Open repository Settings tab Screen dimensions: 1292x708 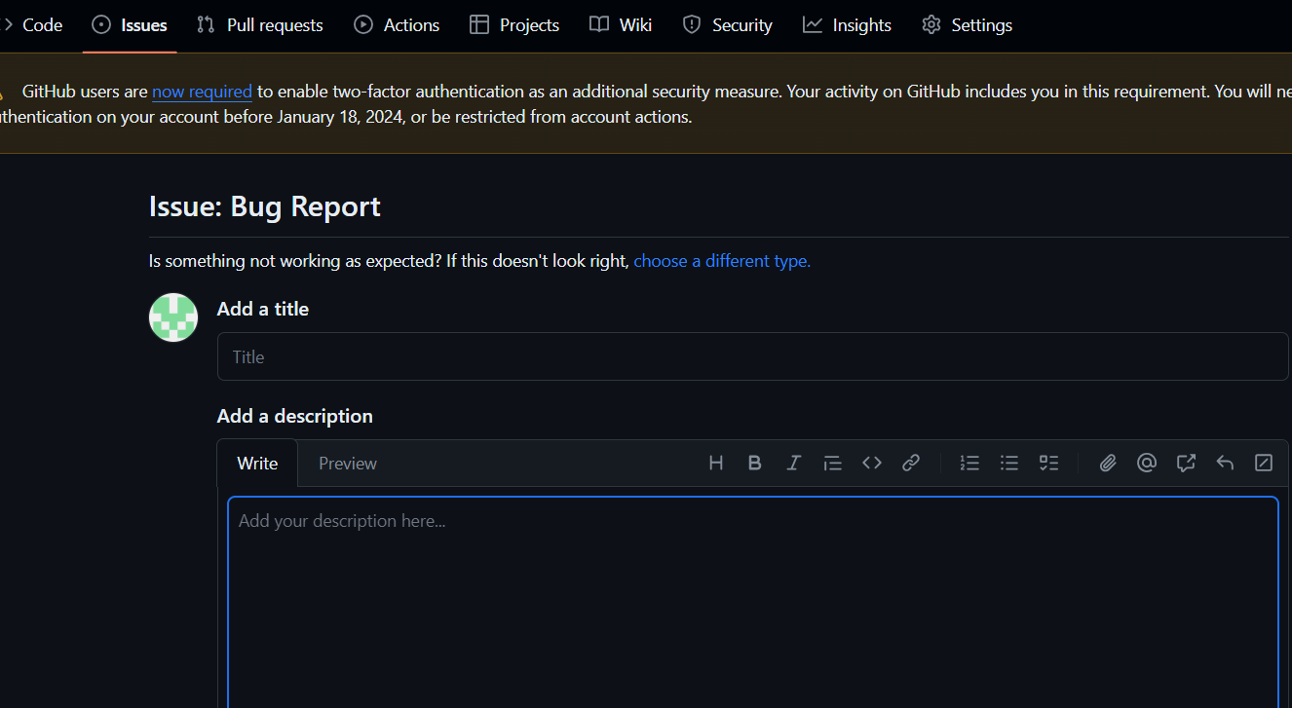(967, 25)
